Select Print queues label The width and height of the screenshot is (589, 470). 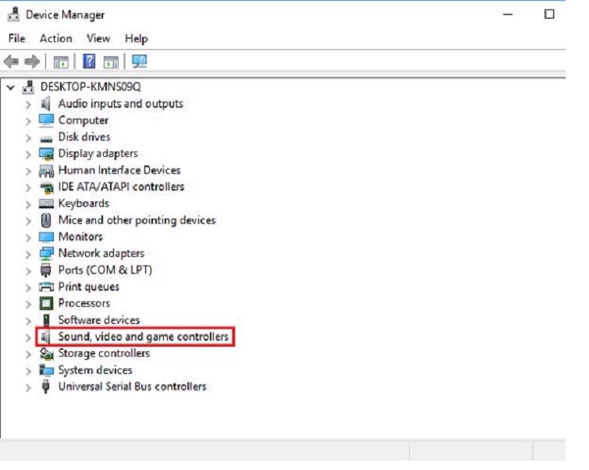coord(89,287)
